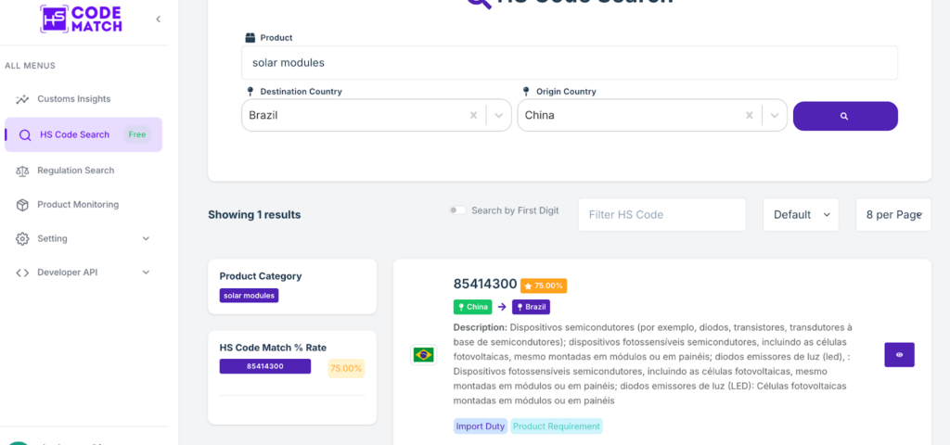Collapse the sidebar with the chevron arrow
Viewport: 950px width, 445px height.
coord(158,19)
